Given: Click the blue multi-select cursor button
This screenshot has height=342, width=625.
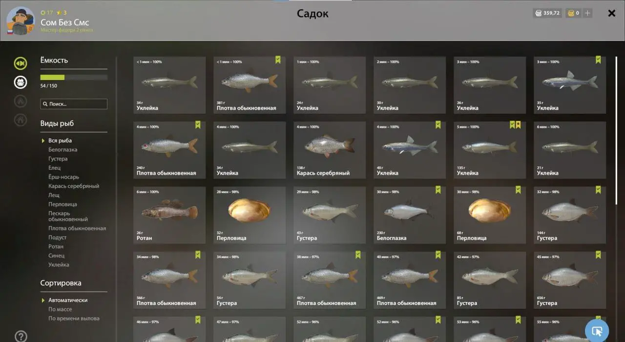Looking at the screenshot, I should pyautogui.click(x=597, y=331).
